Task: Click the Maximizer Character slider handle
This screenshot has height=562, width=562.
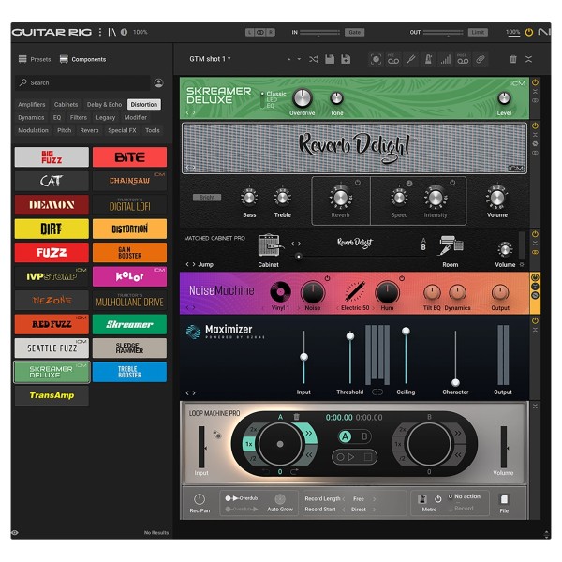Action: pyautogui.click(x=455, y=382)
